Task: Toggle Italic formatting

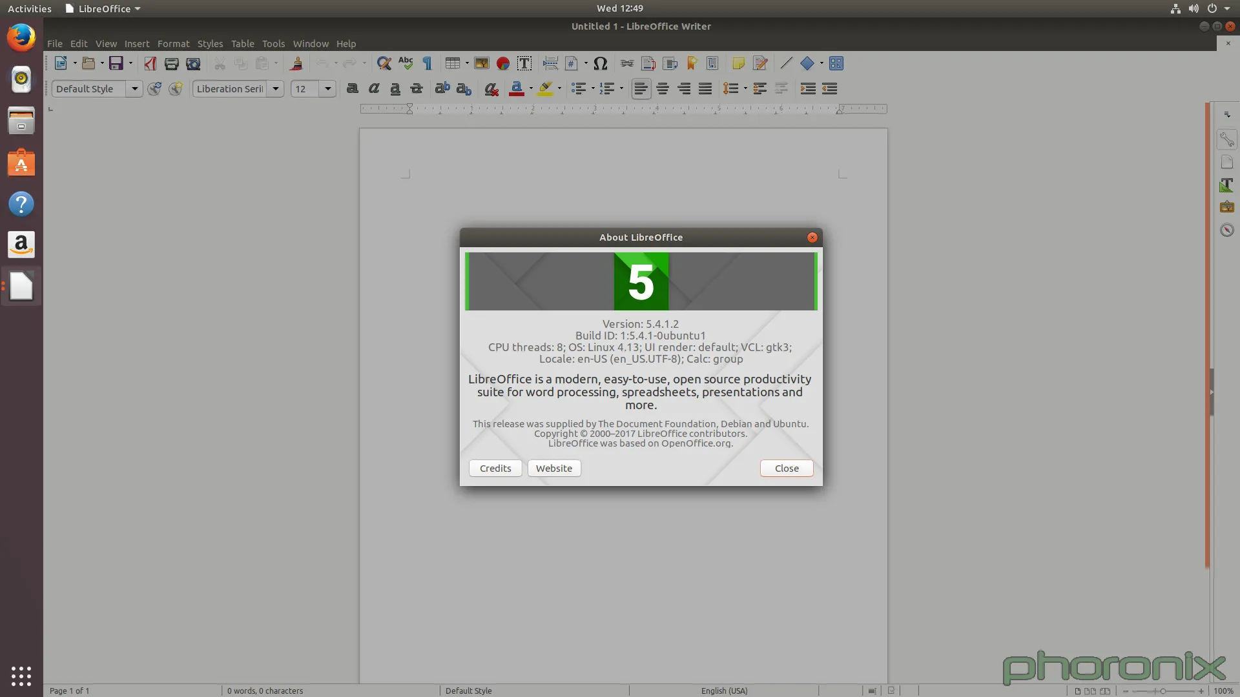Action: coord(374,88)
